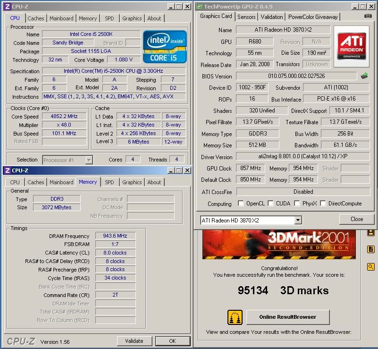
Task: Click the yellow magnifier search icon
Action: click(x=371, y=267)
